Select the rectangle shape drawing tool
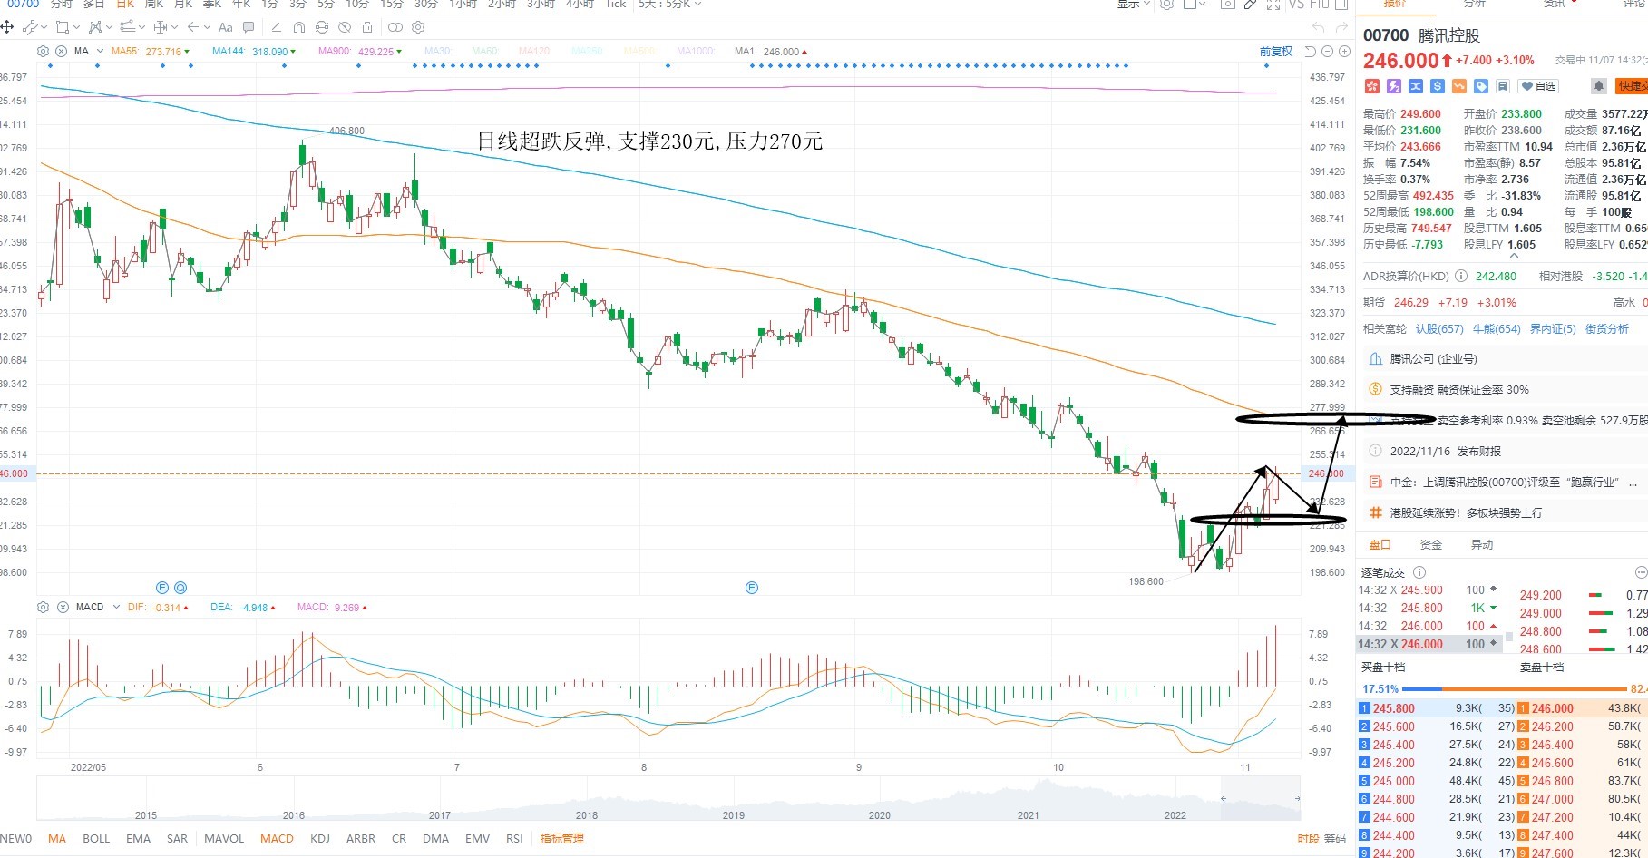The image size is (1648, 858). click(x=63, y=27)
